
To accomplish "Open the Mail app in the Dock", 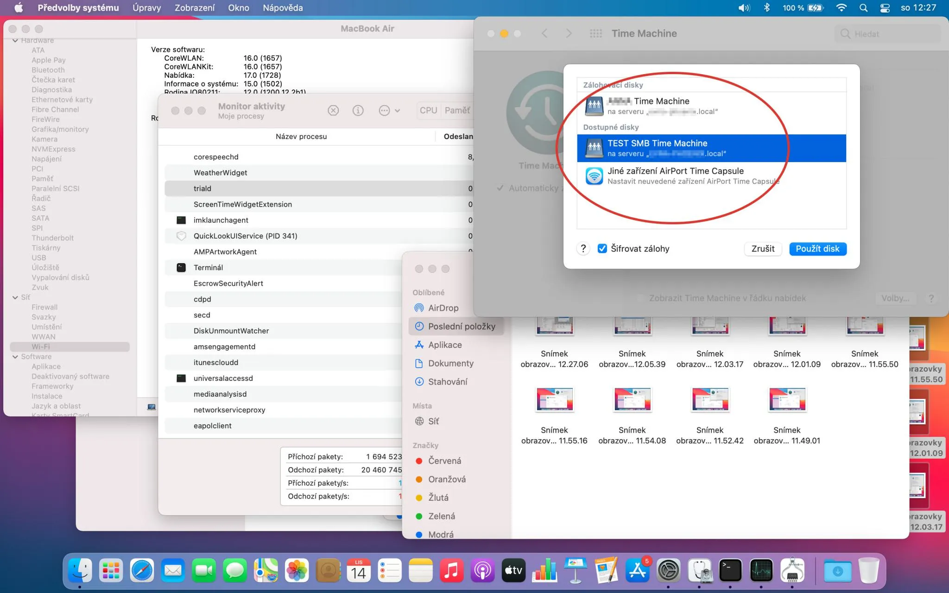I will [173, 570].
